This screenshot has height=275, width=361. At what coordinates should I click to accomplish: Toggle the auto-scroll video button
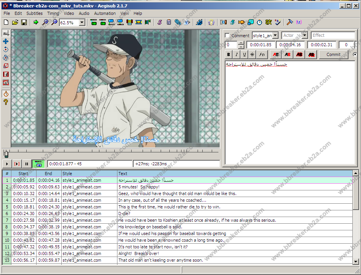point(38,164)
